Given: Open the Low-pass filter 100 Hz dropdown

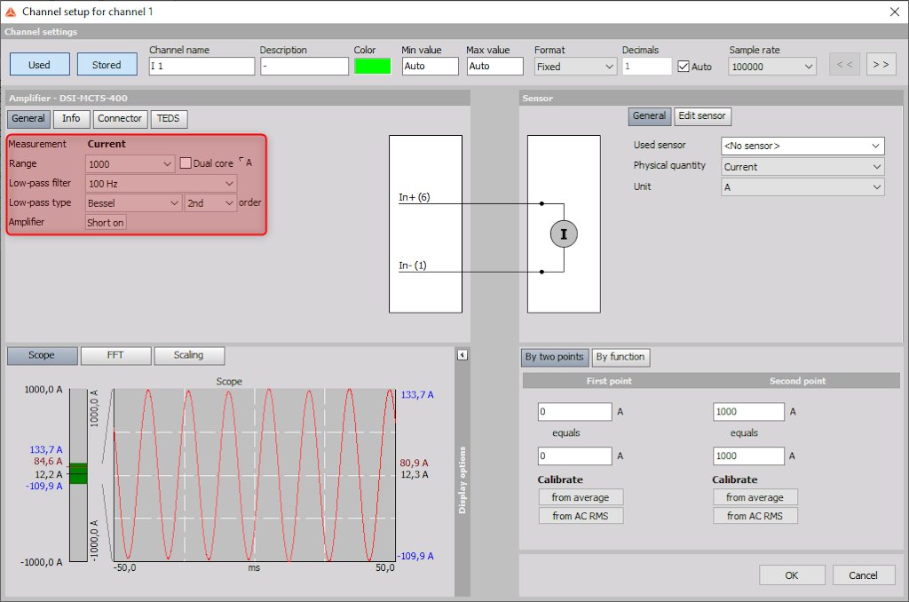Looking at the screenshot, I should [x=162, y=184].
